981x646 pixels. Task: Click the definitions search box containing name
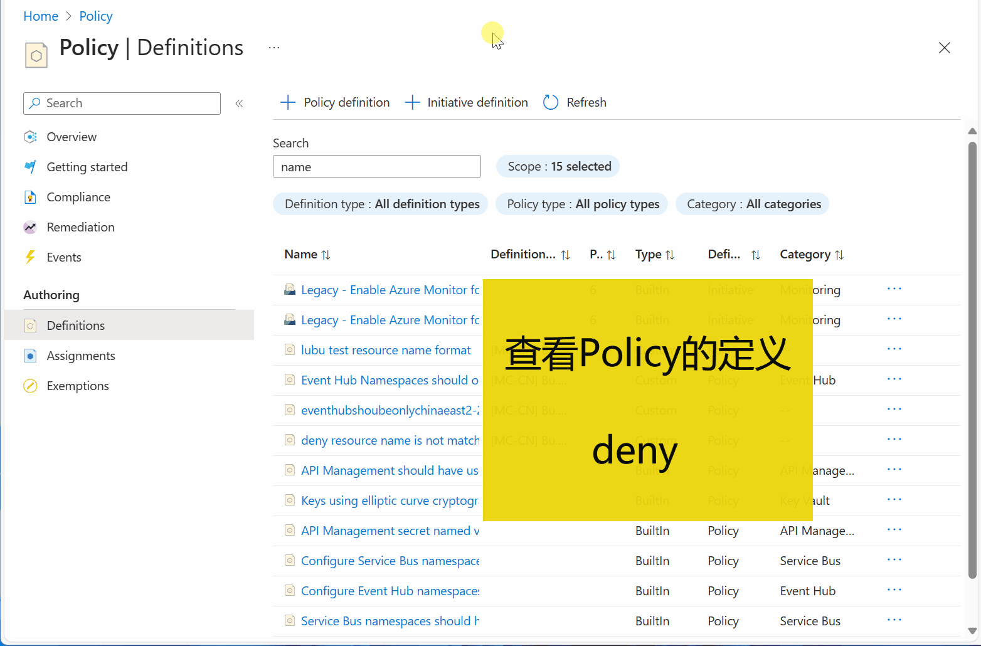[x=376, y=167]
